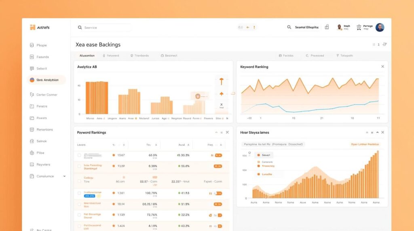Click the Certer Conner sidebar icon
The height and width of the screenshot is (231, 414).
click(x=32, y=95)
